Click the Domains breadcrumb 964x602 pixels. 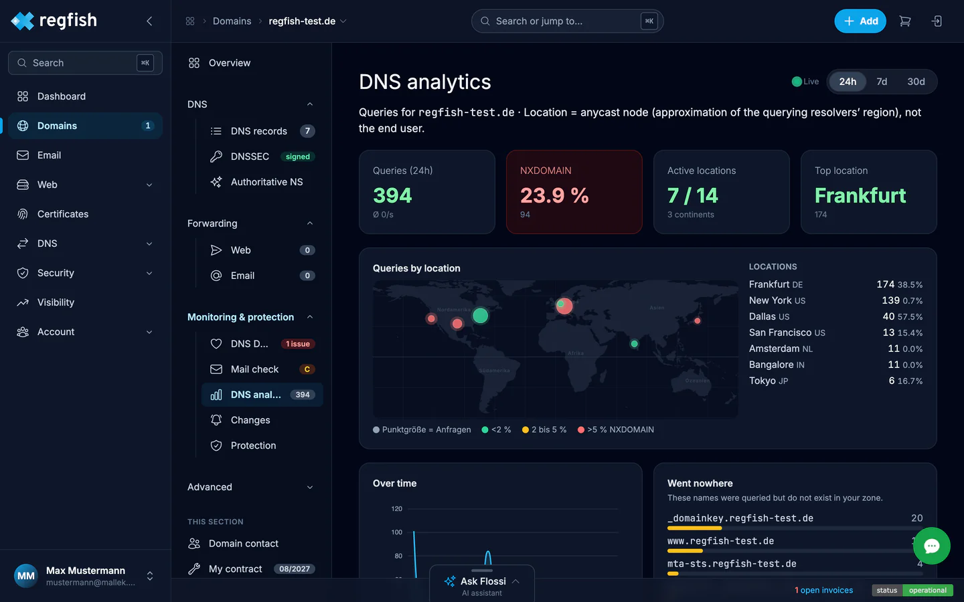(x=232, y=21)
